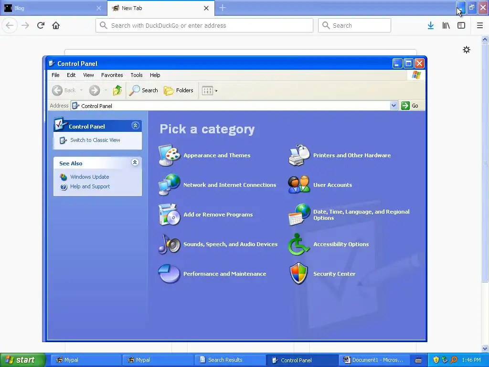This screenshot has width=489, height=367.
Task: Click the Views toolbar icon
Action: 207,90
